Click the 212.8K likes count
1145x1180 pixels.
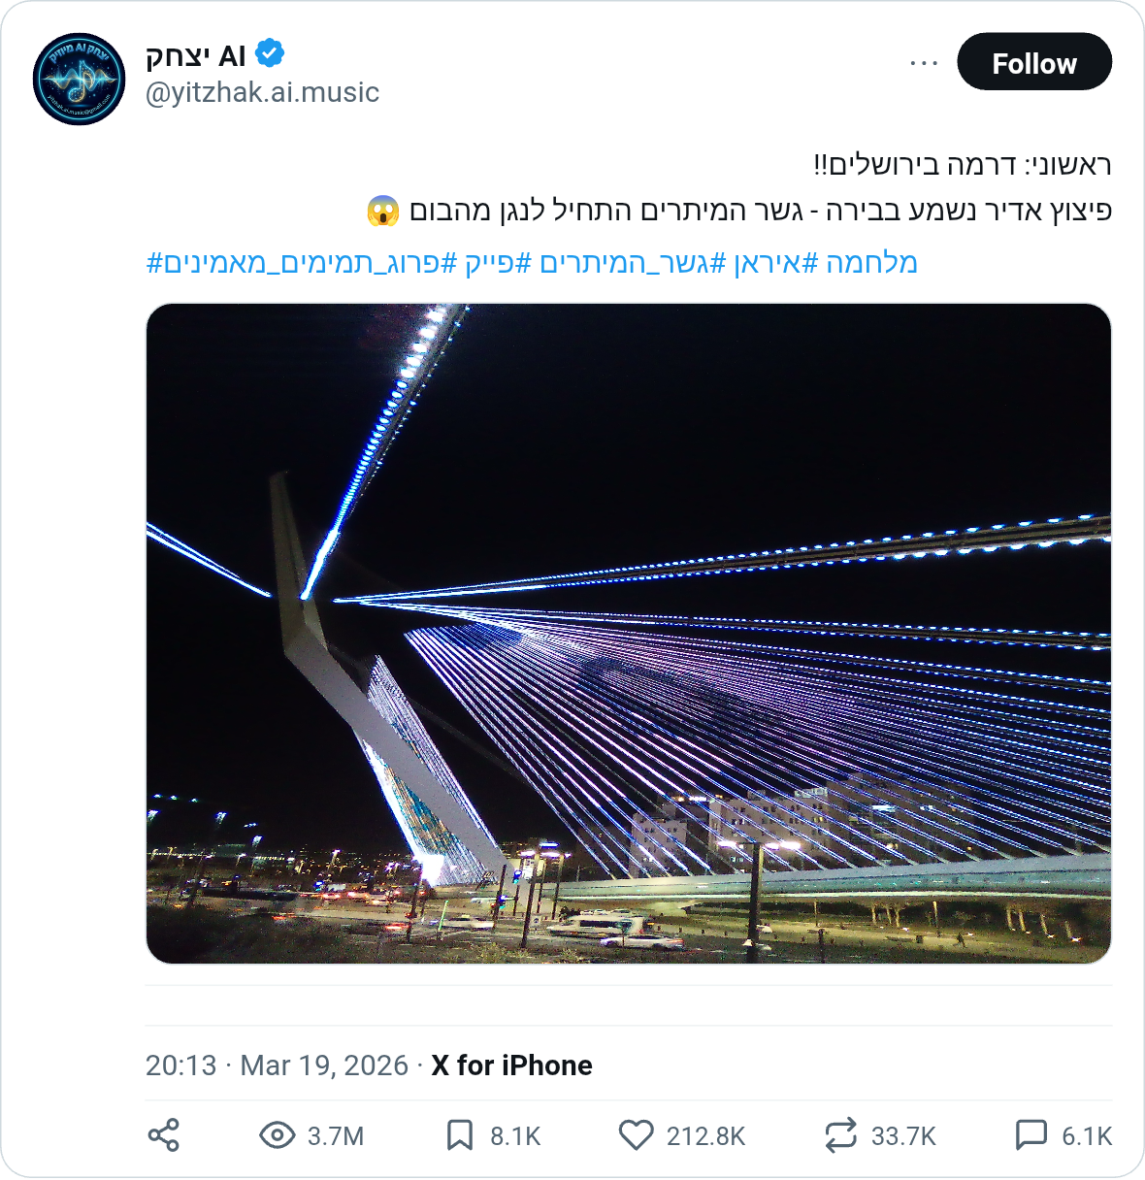pos(707,1133)
